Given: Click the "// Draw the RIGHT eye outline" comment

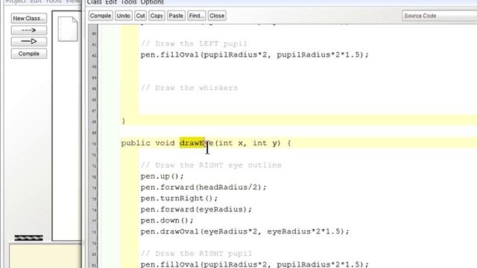Looking at the screenshot, I should tap(211, 165).
